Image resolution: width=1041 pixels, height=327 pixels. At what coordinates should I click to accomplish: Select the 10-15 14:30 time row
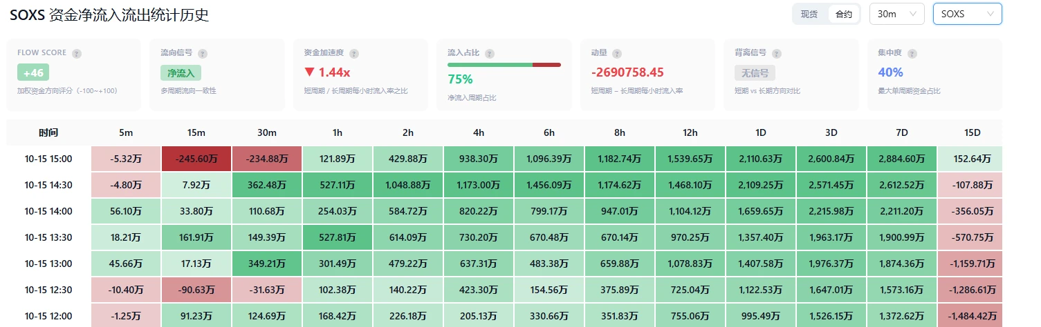[48, 185]
